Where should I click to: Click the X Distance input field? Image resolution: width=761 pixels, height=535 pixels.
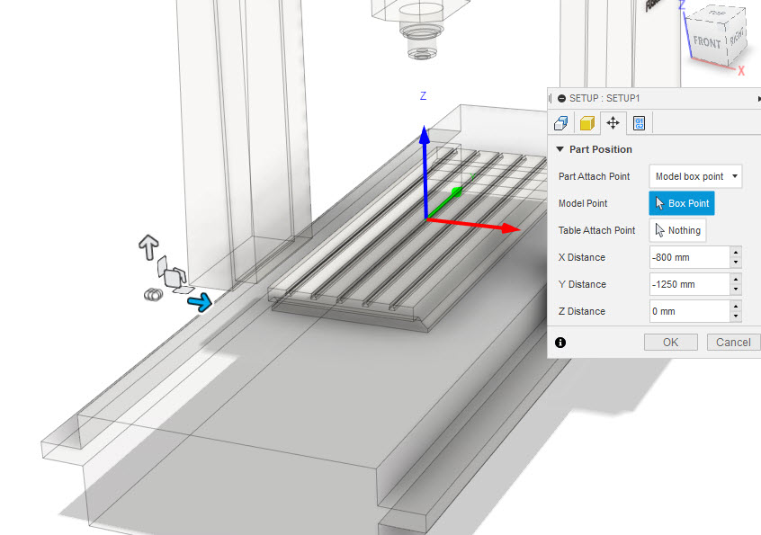coord(689,257)
